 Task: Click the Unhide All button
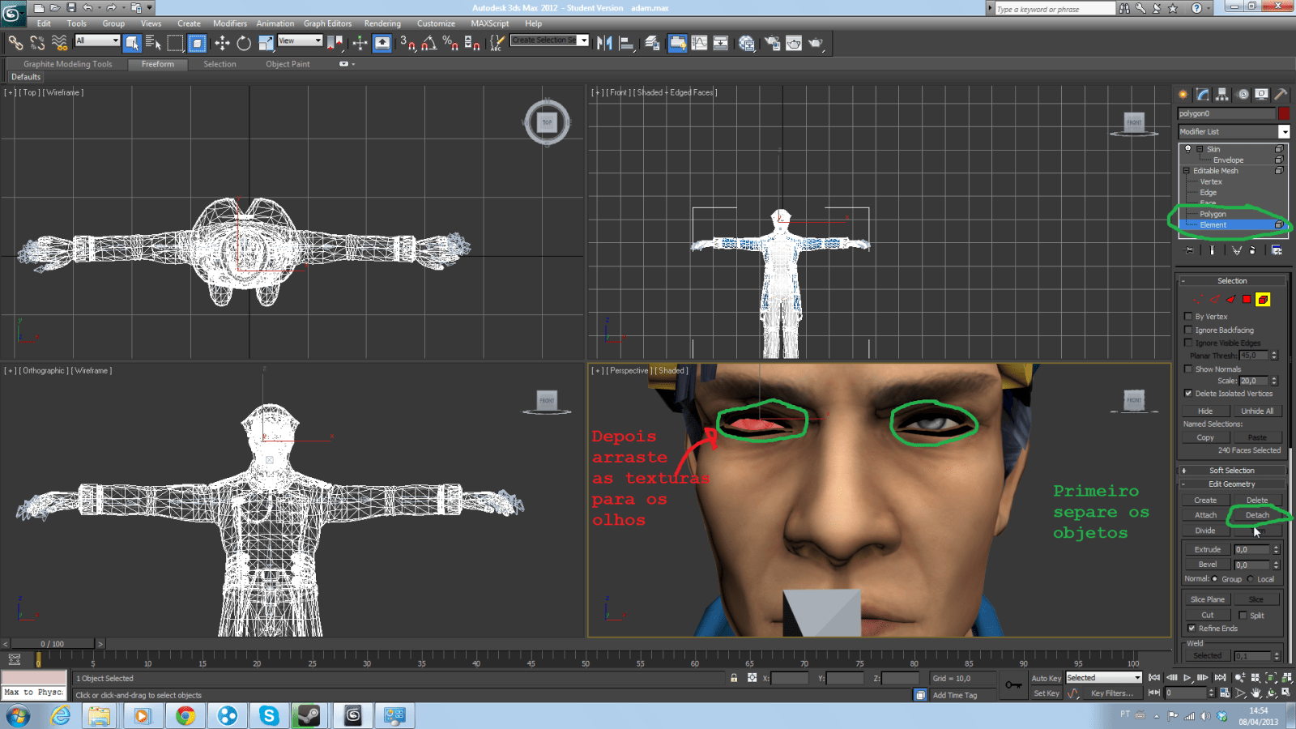1258,411
